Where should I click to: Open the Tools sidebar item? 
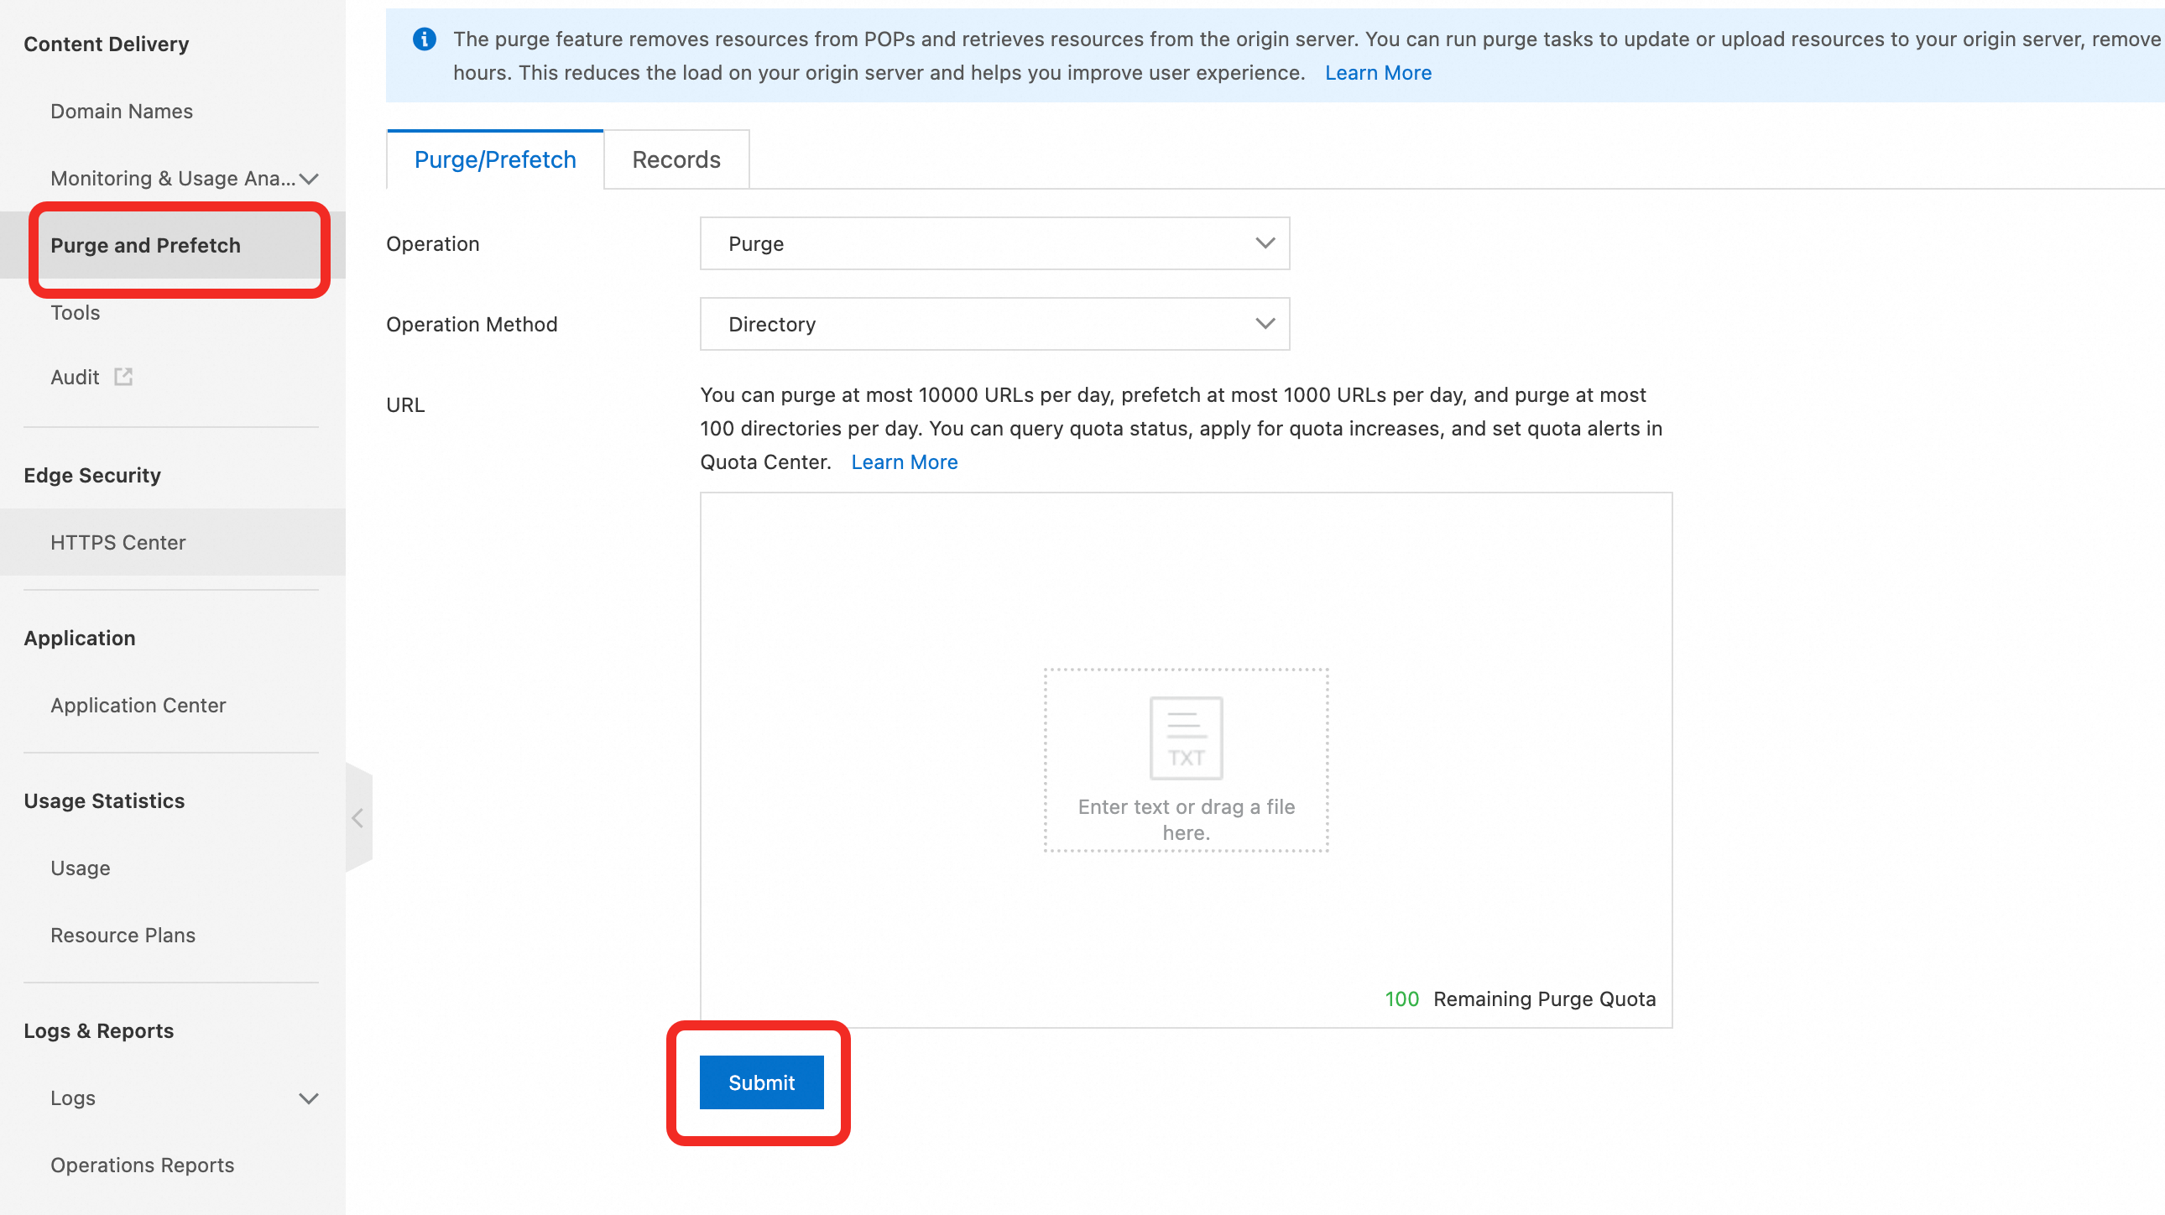click(x=75, y=313)
